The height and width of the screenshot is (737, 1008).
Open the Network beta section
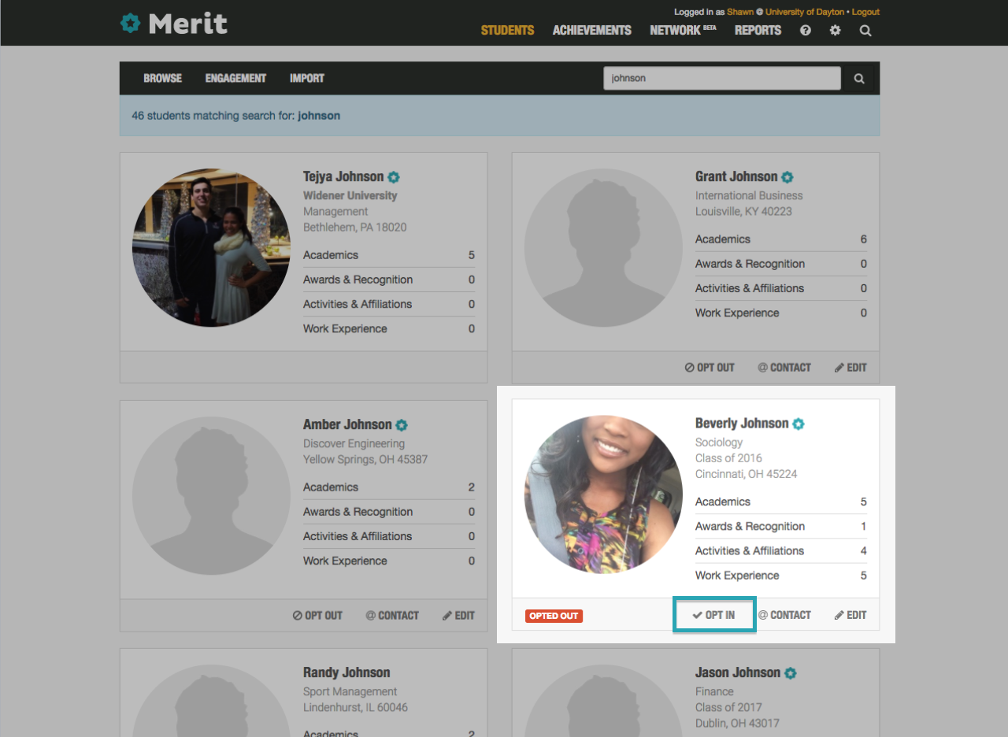[683, 31]
